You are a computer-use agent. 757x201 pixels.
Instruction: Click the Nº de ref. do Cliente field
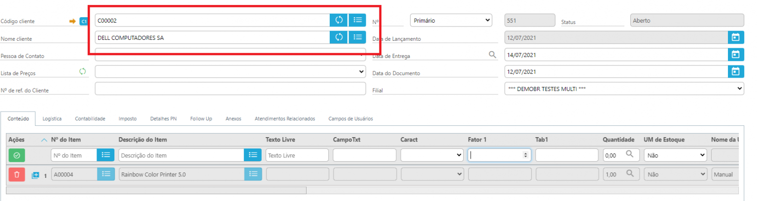pos(230,89)
